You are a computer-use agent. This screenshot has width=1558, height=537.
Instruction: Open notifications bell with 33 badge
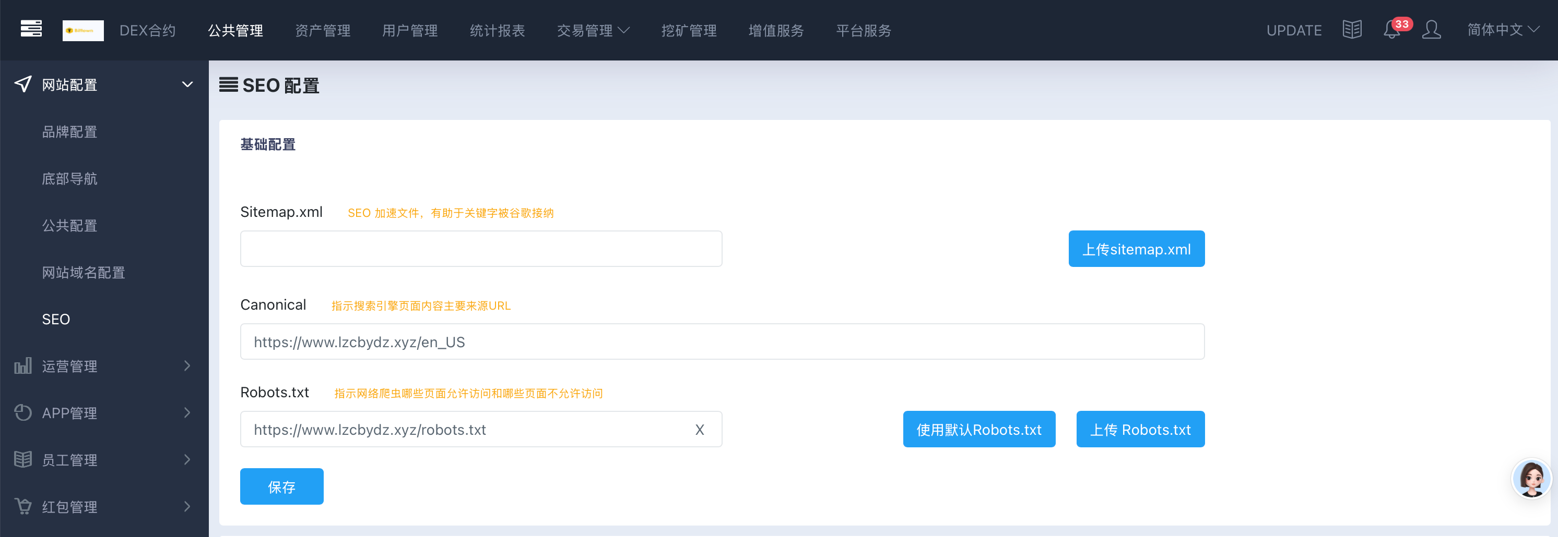point(1391,30)
